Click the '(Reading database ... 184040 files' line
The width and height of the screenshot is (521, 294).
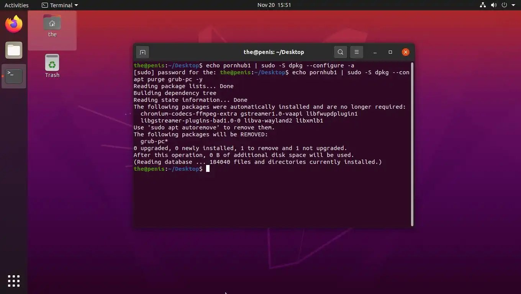tap(258, 162)
